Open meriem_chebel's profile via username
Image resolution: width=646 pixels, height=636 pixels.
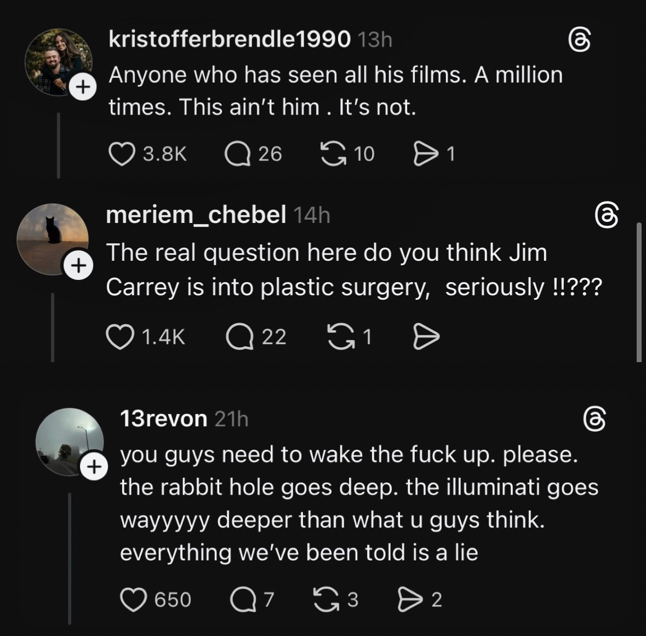(196, 215)
